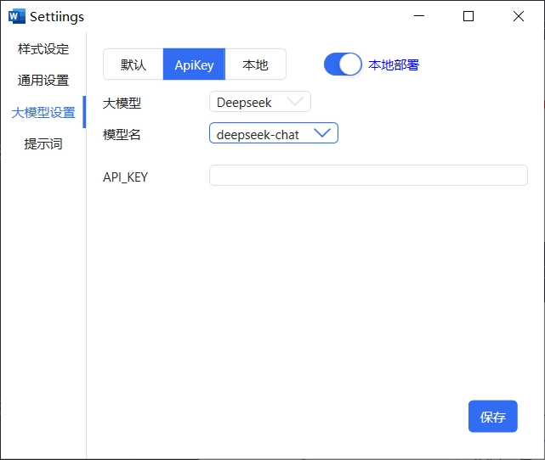Click the 模型名 field label
Viewport: 545px width, 460px height.
coord(122,134)
